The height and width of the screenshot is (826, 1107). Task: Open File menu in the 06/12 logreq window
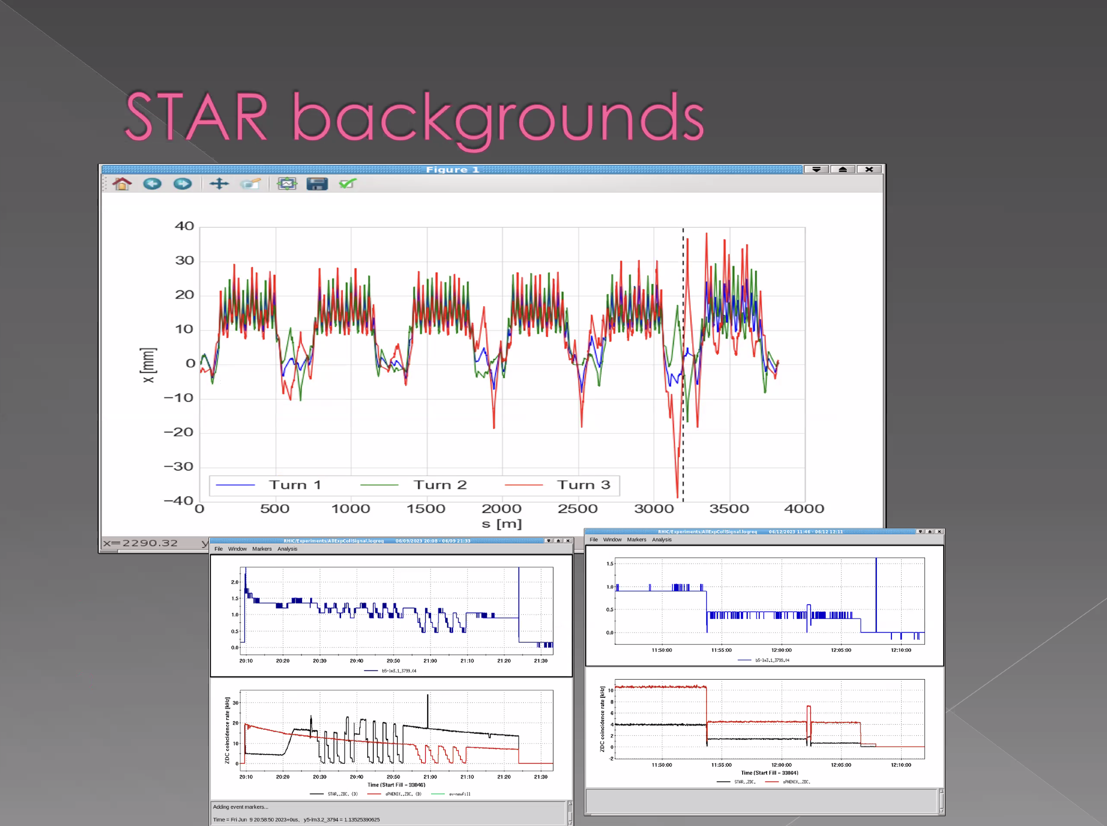pos(593,540)
